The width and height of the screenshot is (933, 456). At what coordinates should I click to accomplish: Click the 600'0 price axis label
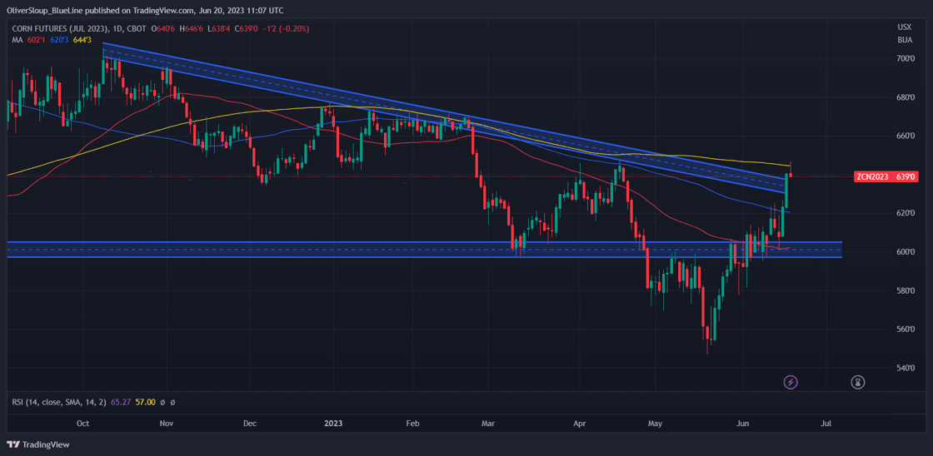click(907, 252)
